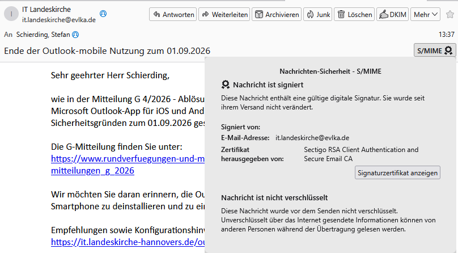Toggle the S/MIME security panel
The width and height of the screenshot is (458, 253).
pos(435,50)
